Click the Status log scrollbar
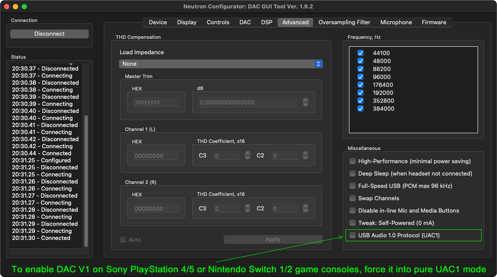497x277 pixels. (86, 181)
